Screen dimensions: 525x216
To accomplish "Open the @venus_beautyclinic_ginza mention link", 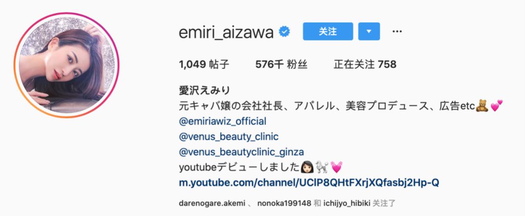I will [x=242, y=152].
